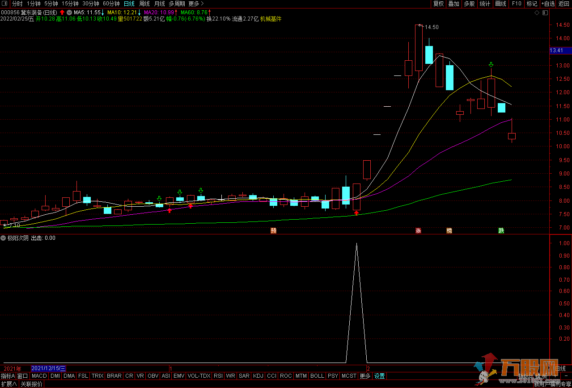Click the green down-arrow signal above 12.50 candle
The height and width of the screenshot is (388, 572).
click(491, 65)
